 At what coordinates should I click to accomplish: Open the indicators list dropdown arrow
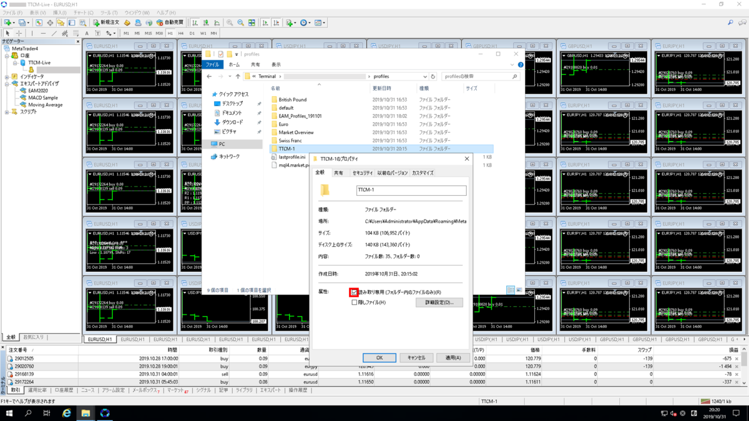tap(295, 22)
